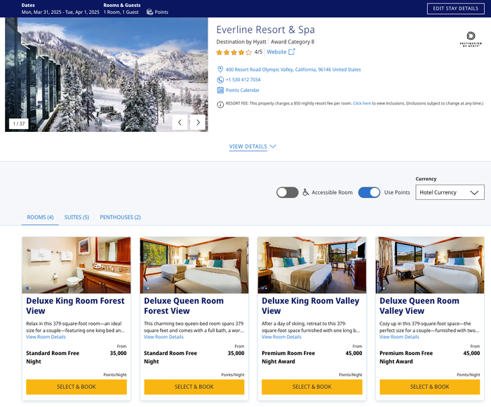Select the Rooms (4) tab
The height and width of the screenshot is (407, 491).
point(40,217)
